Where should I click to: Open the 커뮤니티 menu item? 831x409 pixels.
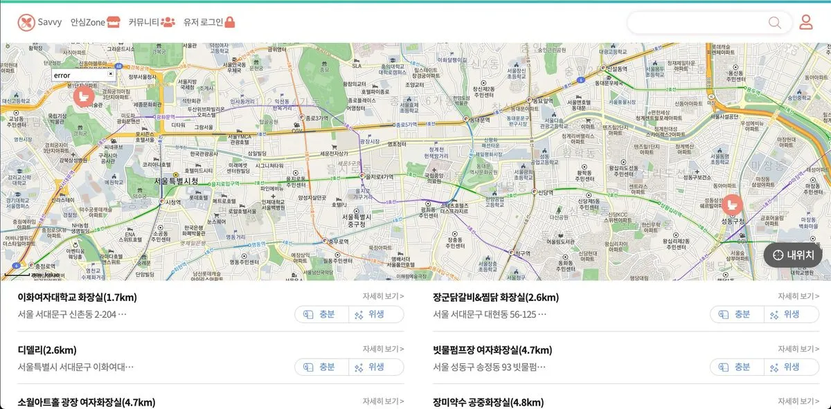pos(152,22)
